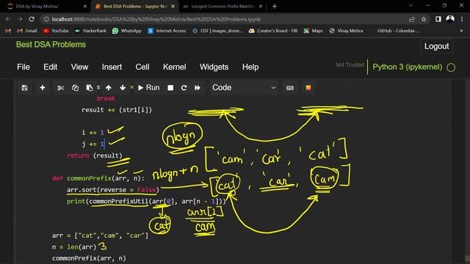Open the View menu
Image resolution: width=470 pixels, height=264 pixels.
[79, 67]
